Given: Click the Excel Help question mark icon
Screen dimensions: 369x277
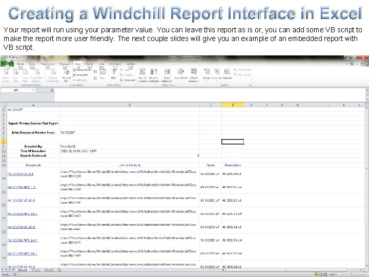Looking at the screenshot, I should click(x=352, y=64).
